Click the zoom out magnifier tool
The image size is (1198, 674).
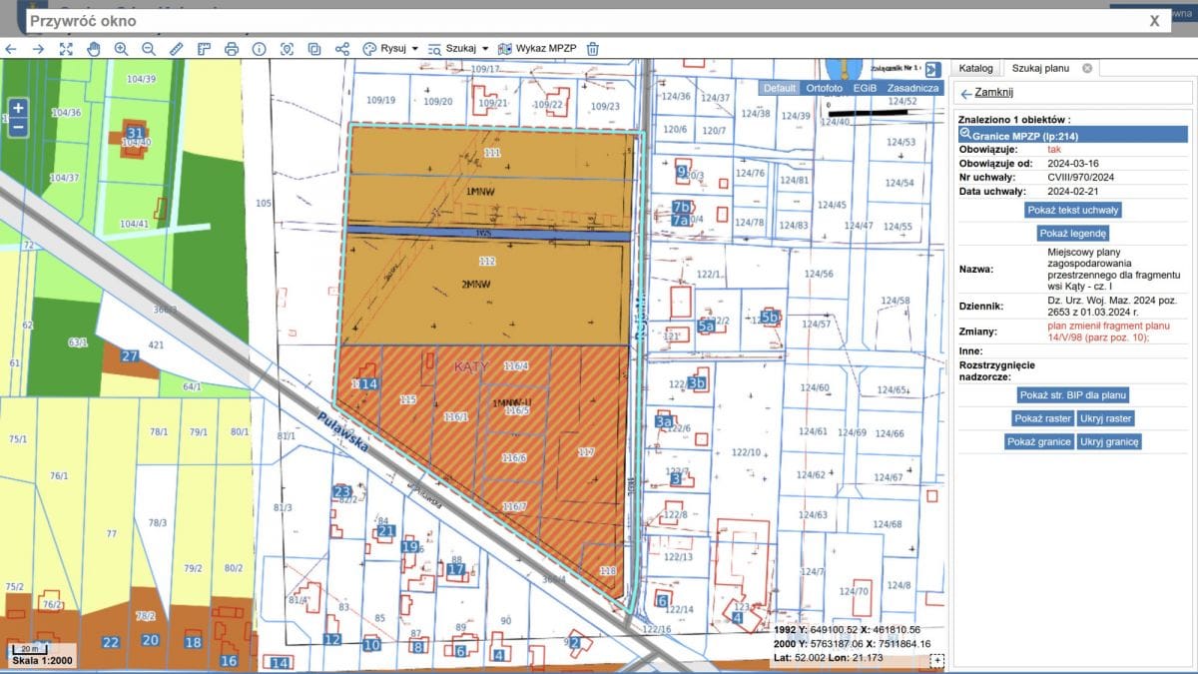[149, 48]
